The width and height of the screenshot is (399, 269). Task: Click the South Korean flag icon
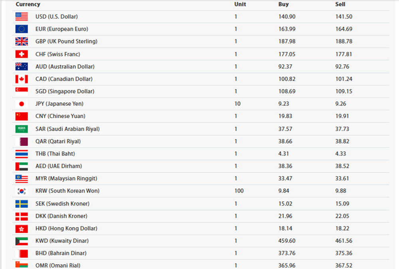pyautogui.click(x=22, y=191)
